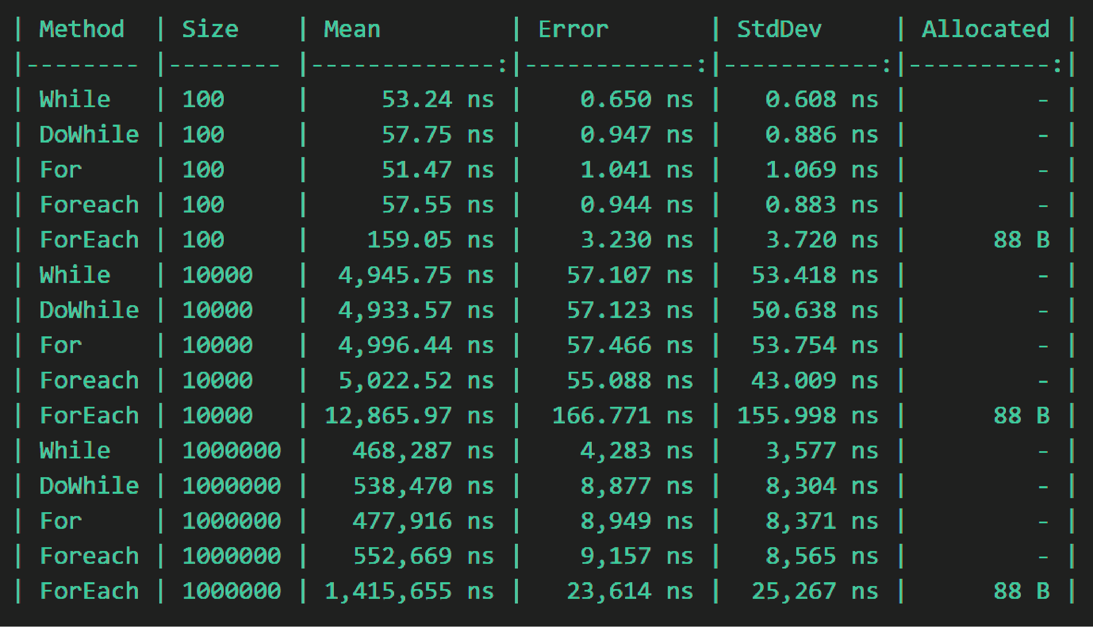Click the 552,669 ns mean value
1093x627 pixels.
coord(423,556)
